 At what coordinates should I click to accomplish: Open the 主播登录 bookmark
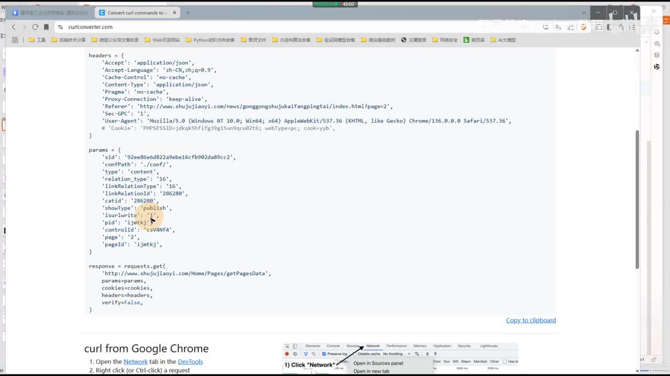(x=414, y=40)
